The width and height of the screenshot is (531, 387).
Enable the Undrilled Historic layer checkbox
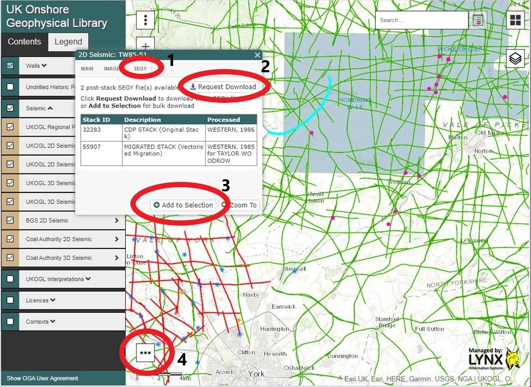click(10, 87)
